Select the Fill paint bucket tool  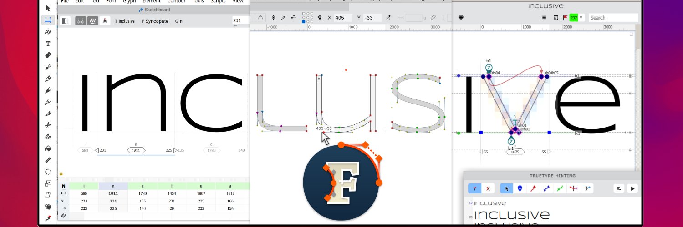click(48, 148)
